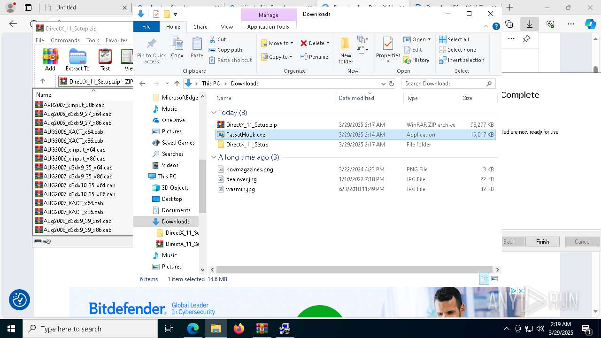Click refresh button beside address bar
Viewport: 601px width, 338px height.
392,84
